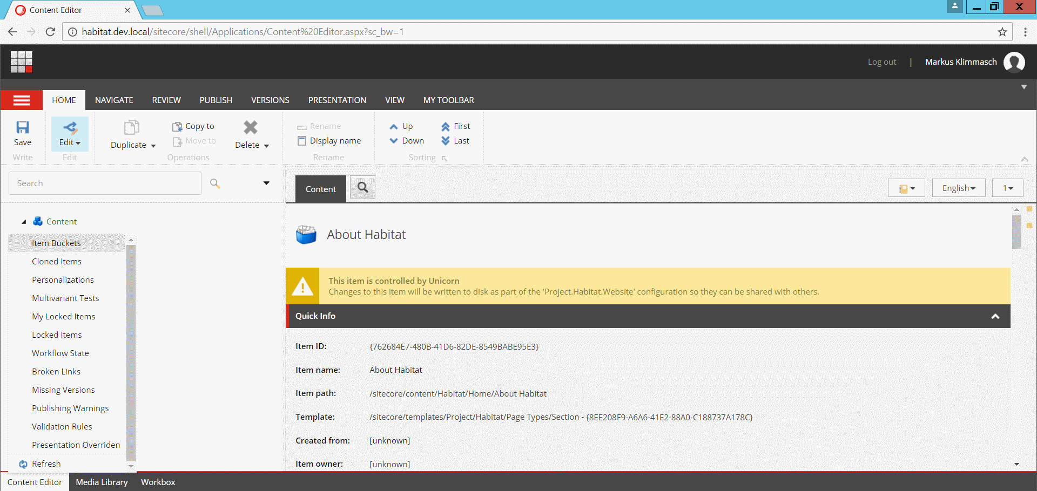Select the Content editor tab
The width and height of the screenshot is (1037, 491).
320,189
